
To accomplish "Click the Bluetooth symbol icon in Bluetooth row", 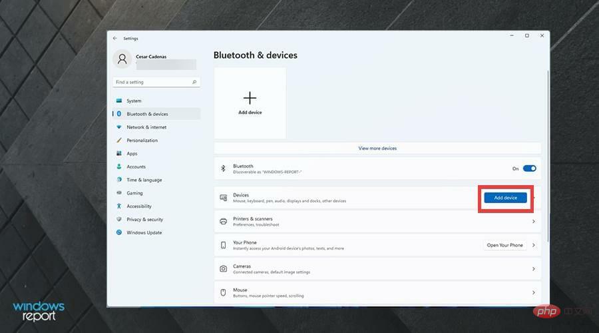I will pos(224,168).
